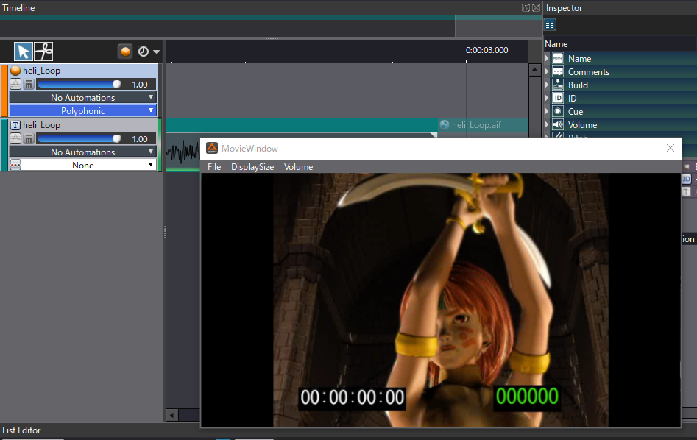Click the Comments speech bubble icon

click(x=558, y=71)
